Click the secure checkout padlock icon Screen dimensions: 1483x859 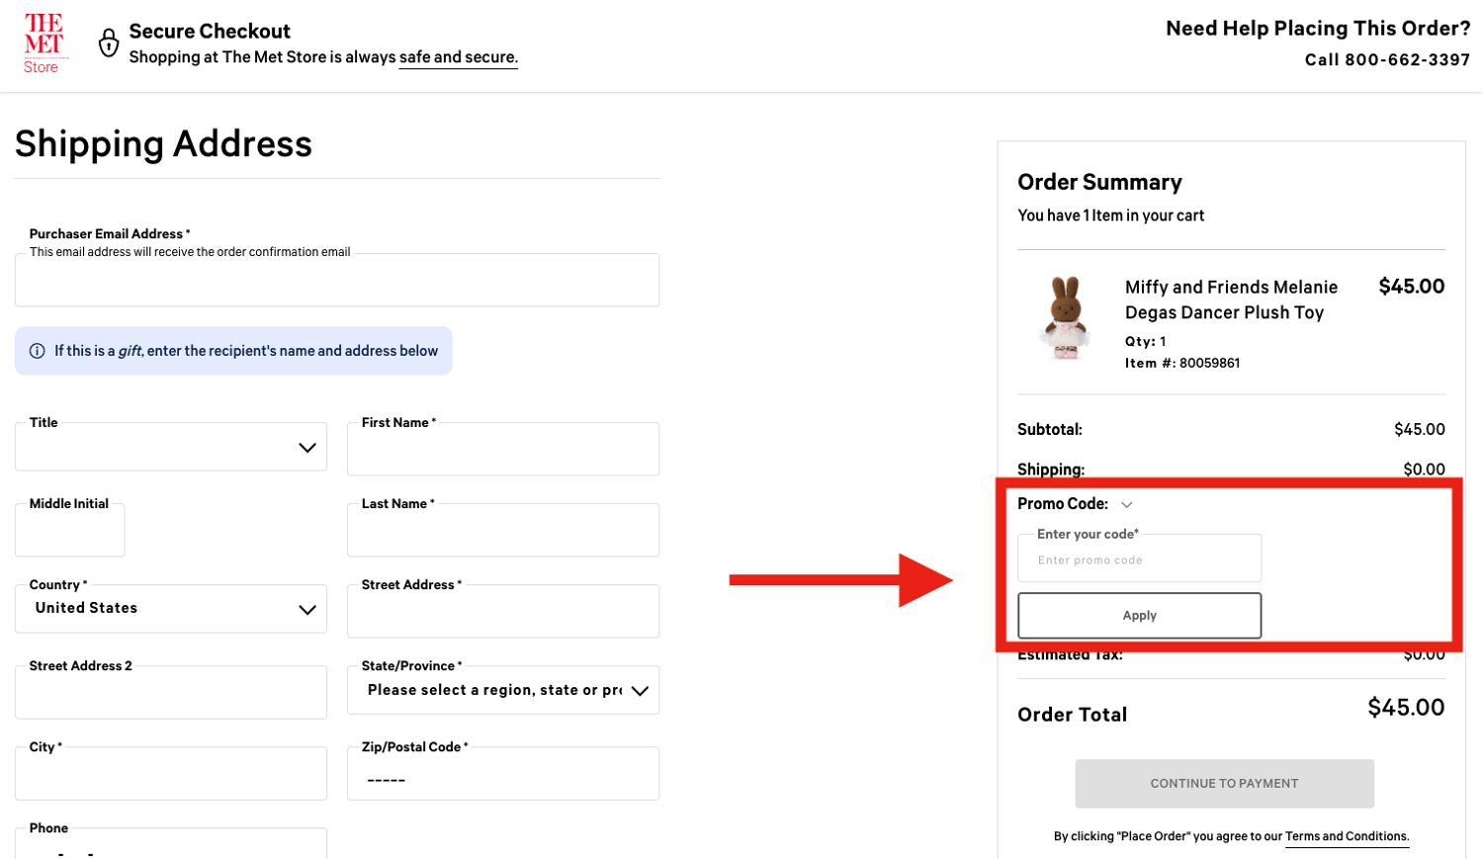pos(109,43)
